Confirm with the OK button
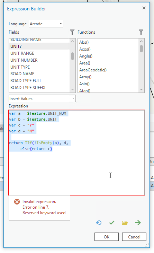 point(107,237)
